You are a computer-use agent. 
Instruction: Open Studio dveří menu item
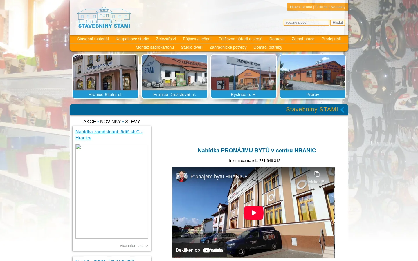coord(192,47)
